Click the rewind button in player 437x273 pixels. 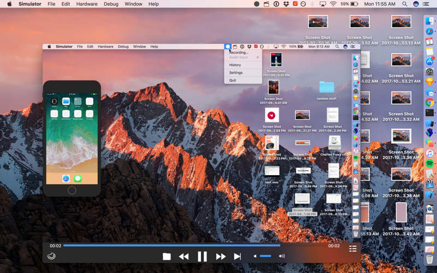tap(184, 256)
